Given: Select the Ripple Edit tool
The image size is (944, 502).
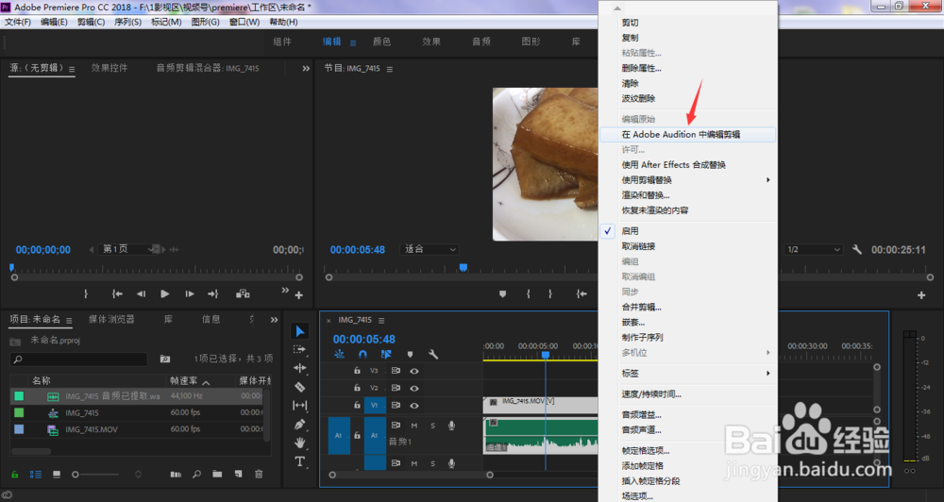Looking at the screenshot, I should click(x=300, y=368).
